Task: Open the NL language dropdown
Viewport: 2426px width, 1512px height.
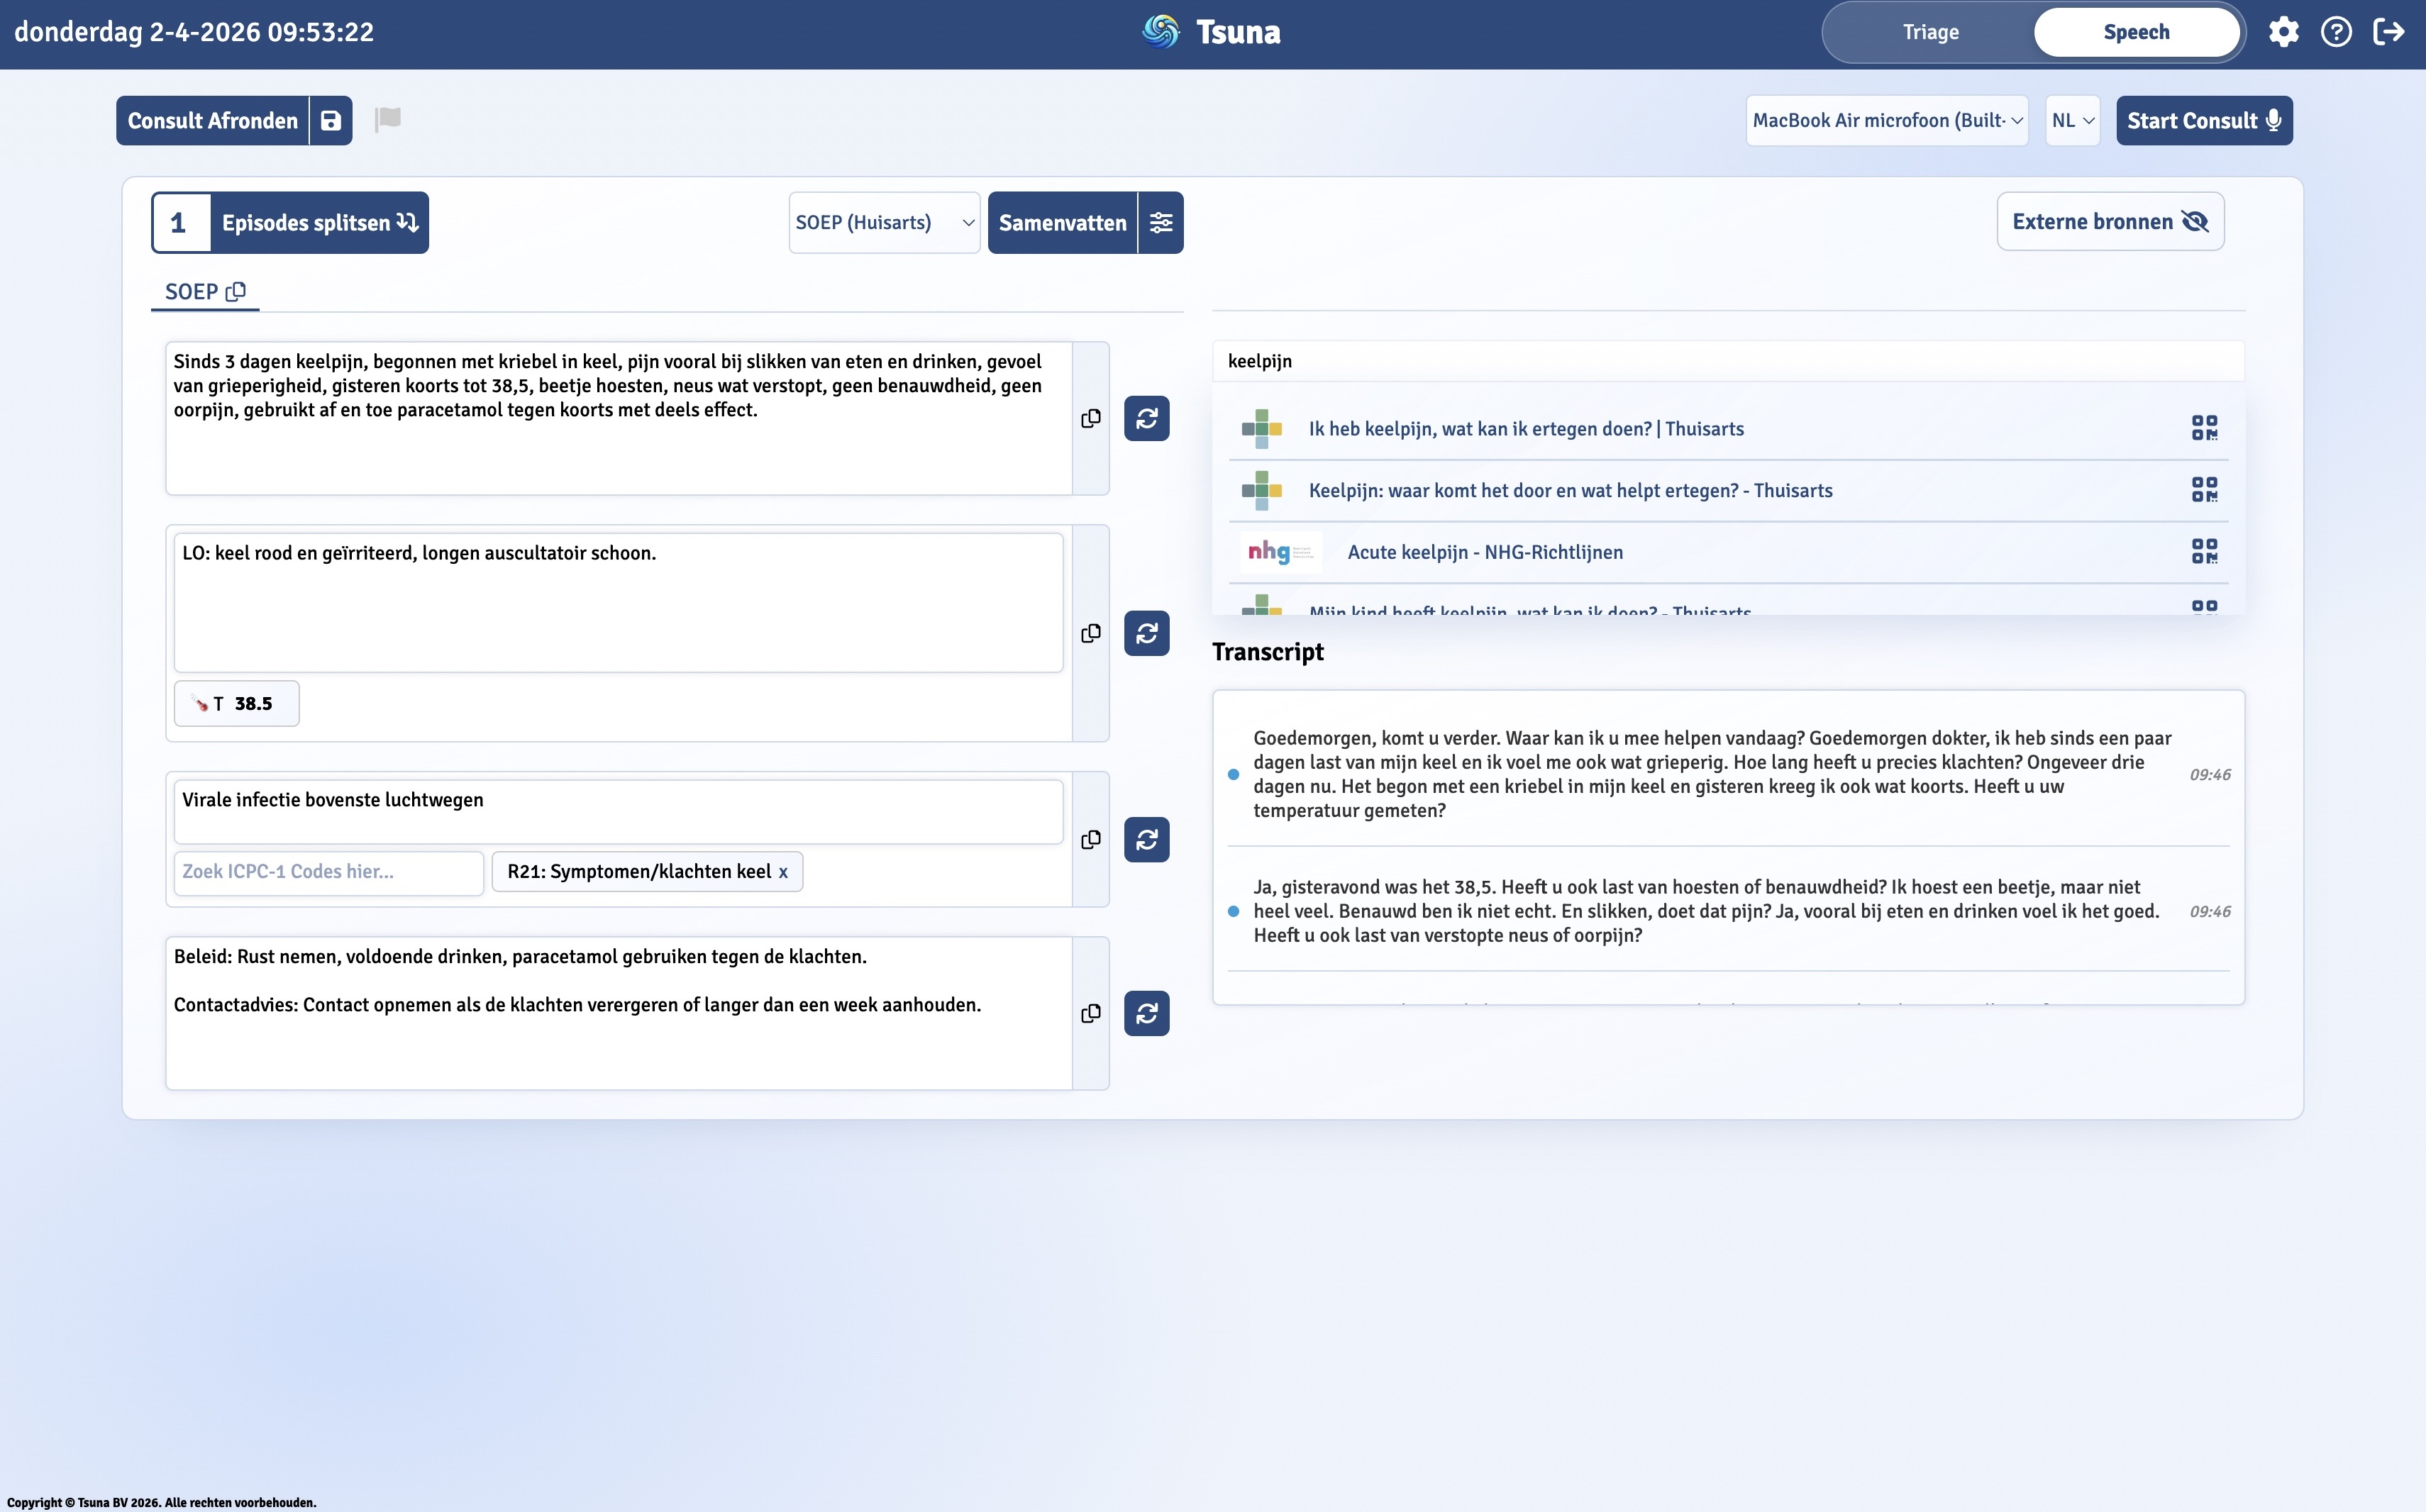Action: click(2072, 120)
